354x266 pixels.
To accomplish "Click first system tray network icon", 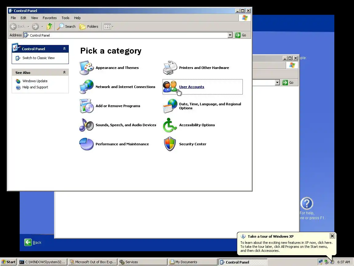I will tap(321, 262).
